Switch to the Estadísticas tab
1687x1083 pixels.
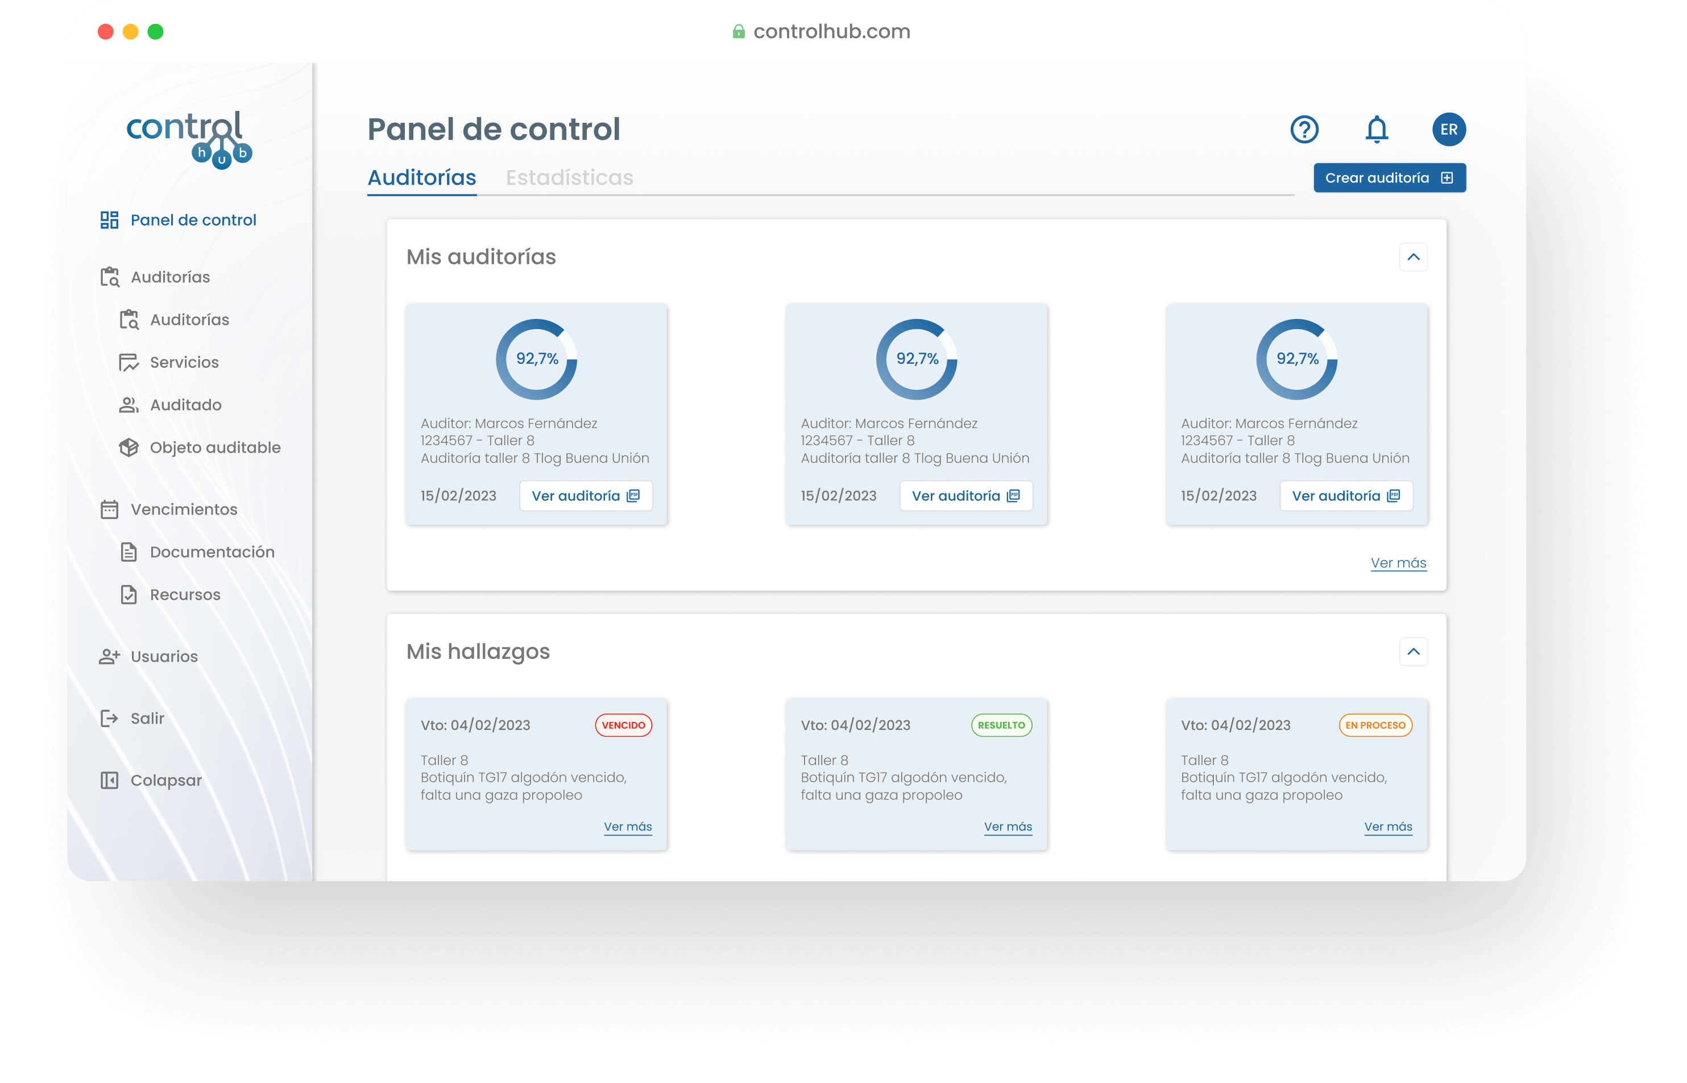[569, 177]
